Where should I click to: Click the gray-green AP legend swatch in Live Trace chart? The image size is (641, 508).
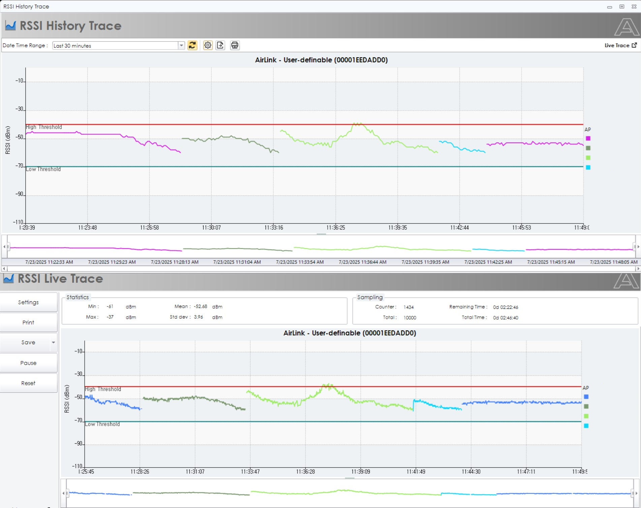tap(586, 407)
